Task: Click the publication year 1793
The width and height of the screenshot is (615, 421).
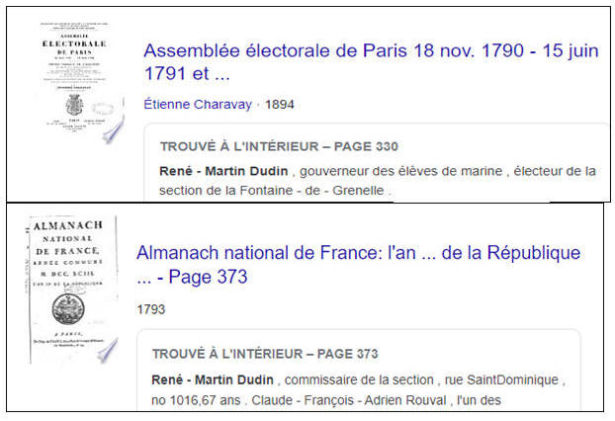Action: pos(151,309)
